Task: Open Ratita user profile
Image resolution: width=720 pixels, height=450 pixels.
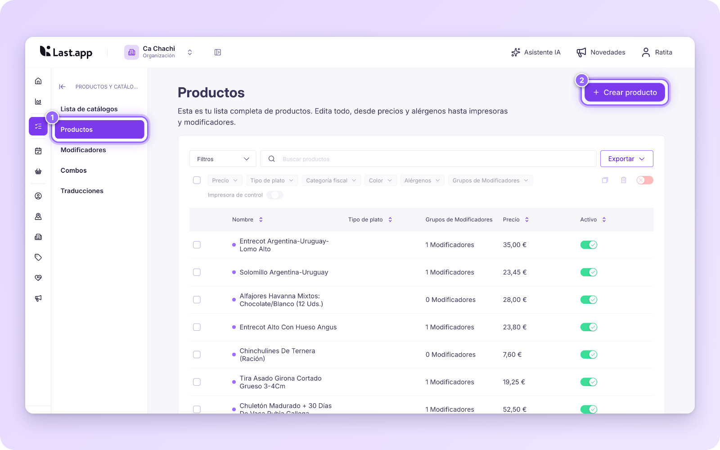Action: pos(657,52)
